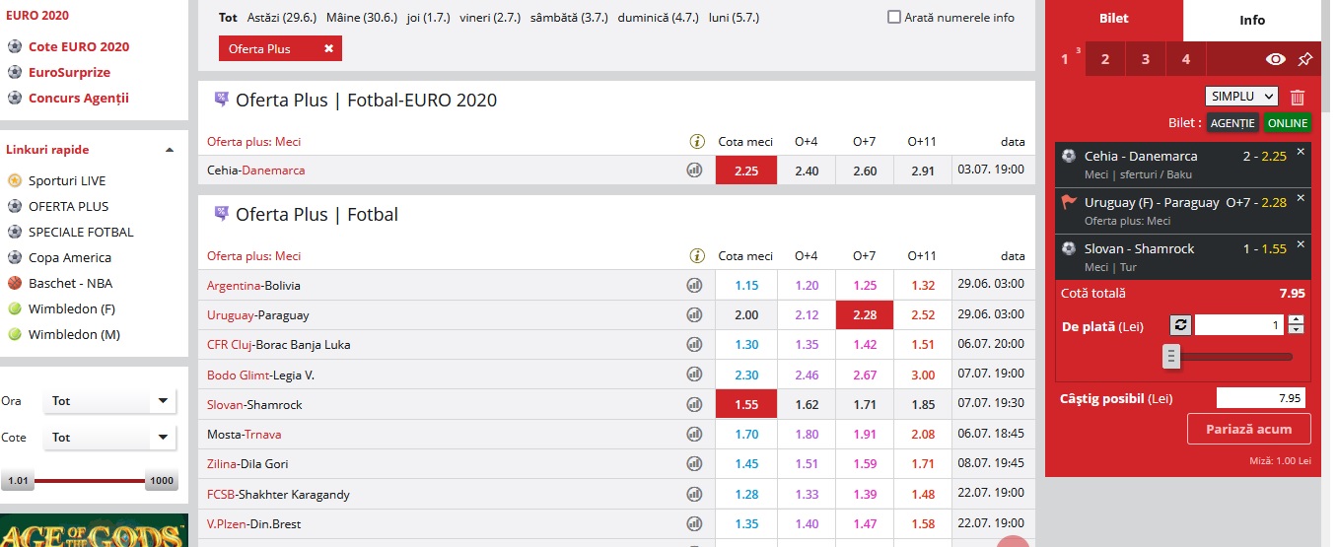This screenshot has height=547, width=1337.
Task: Select odds 1.55 for Slovan-Shamrock
Action: click(746, 404)
